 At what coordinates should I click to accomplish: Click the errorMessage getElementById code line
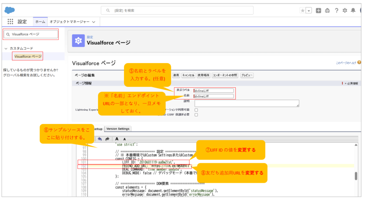coord(168,195)
